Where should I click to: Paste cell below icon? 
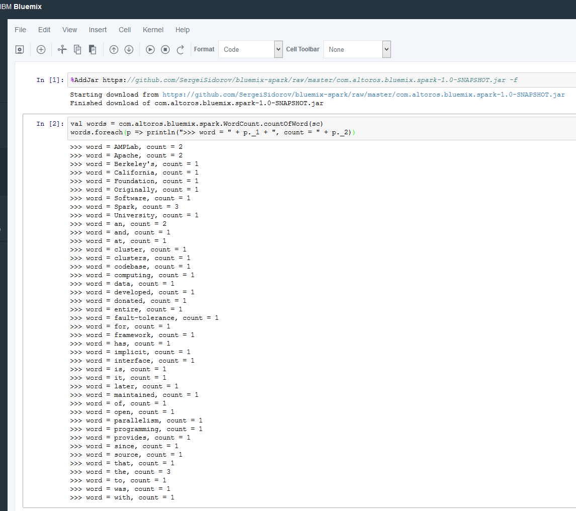pos(93,50)
